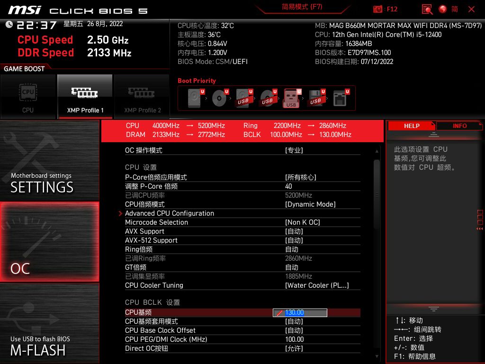
Task: Toggle the CPU Game Boost button
Action: point(28,96)
